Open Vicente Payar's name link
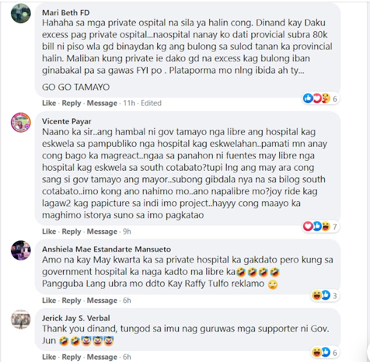The height and width of the screenshot is (362, 370). tap(66, 121)
